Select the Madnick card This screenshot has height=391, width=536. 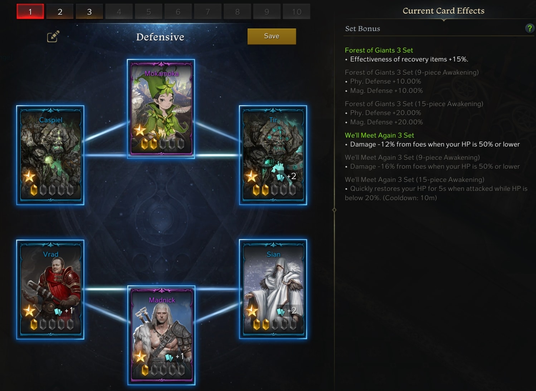[x=161, y=335]
